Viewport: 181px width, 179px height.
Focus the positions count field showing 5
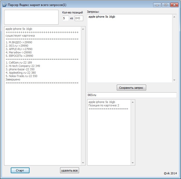point(66,18)
